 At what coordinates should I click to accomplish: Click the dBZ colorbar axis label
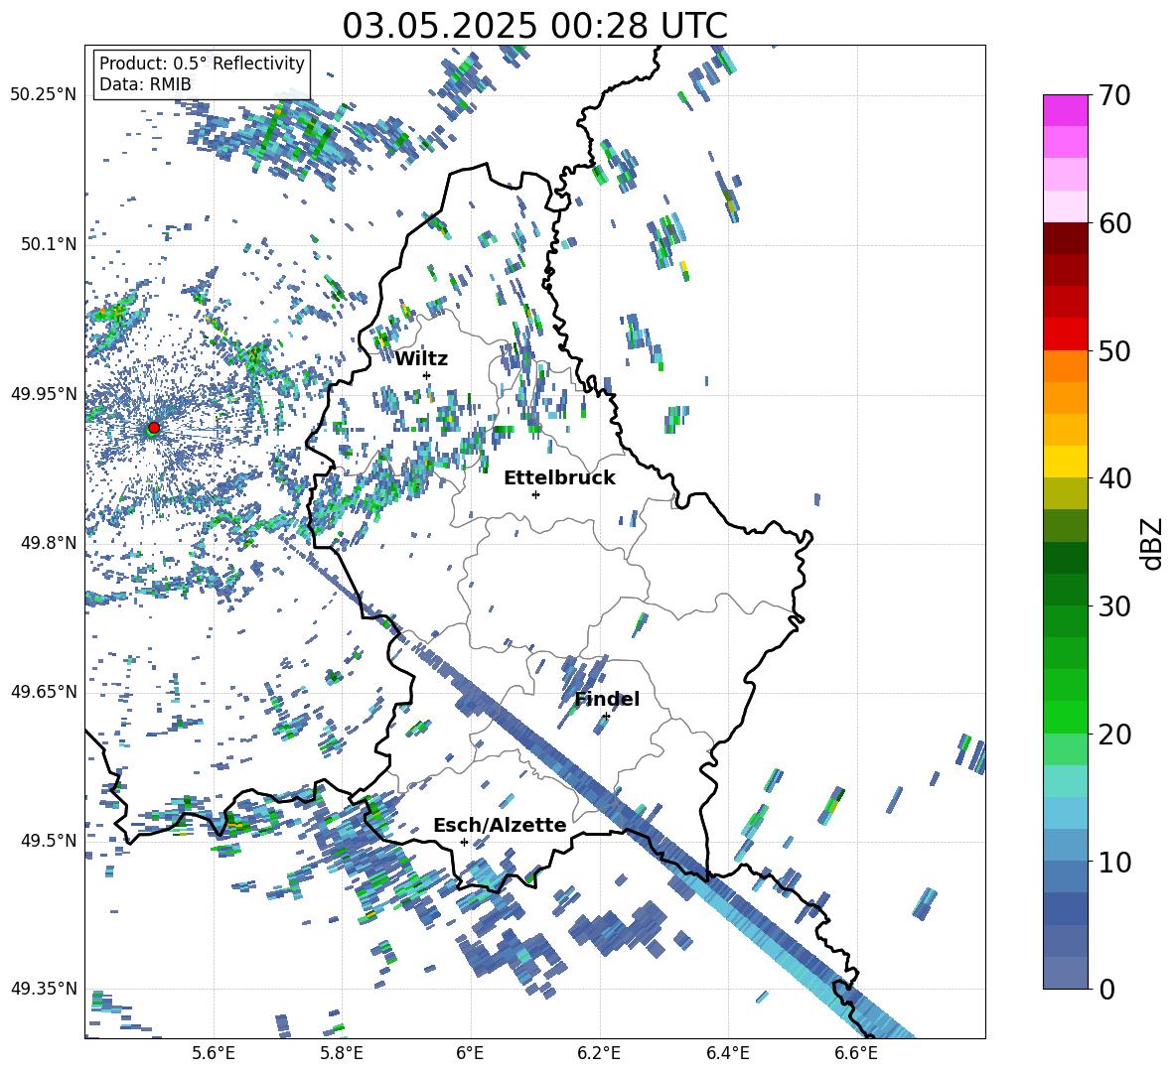(1151, 543)
